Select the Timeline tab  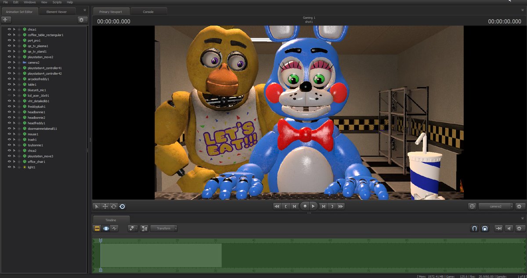click(111, 220)
